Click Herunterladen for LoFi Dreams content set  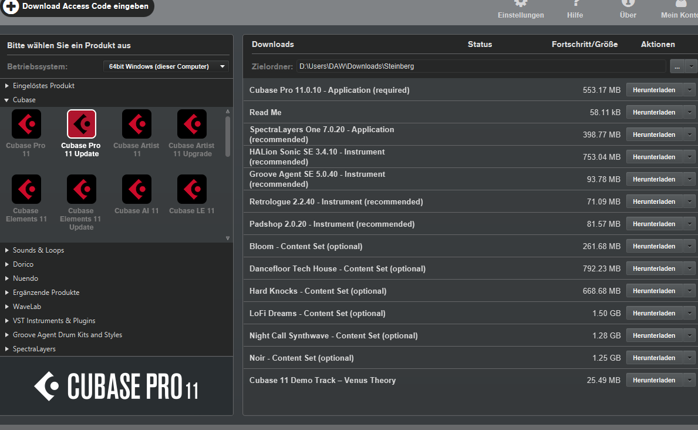(x=654, y=313)
